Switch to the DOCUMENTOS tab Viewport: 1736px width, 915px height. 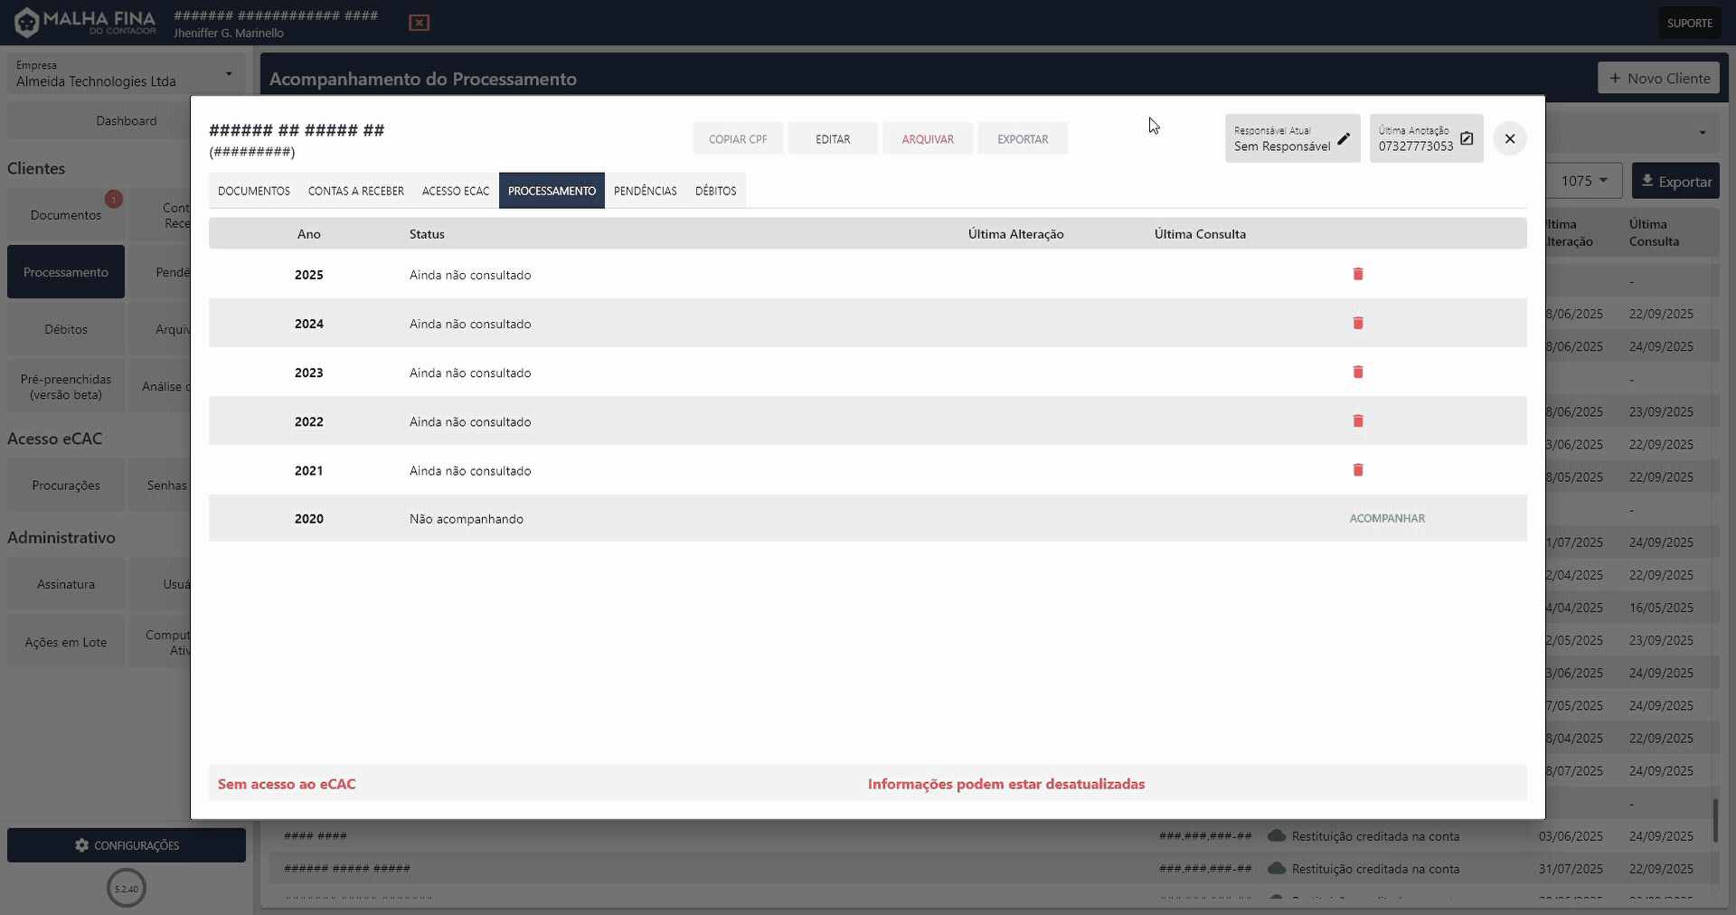pyautogui.click(x=253, y=191)
